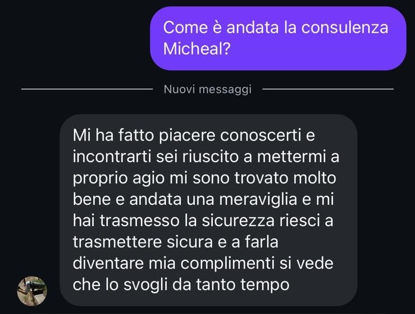Click the word "trasmesso" in received bubble

[139, 221]
